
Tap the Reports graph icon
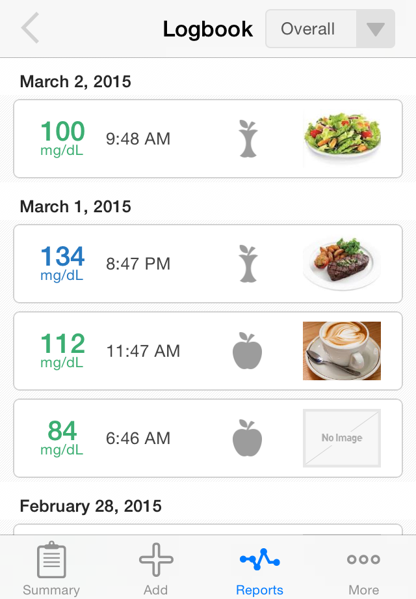pyautogui.click(x=259, y=560)
